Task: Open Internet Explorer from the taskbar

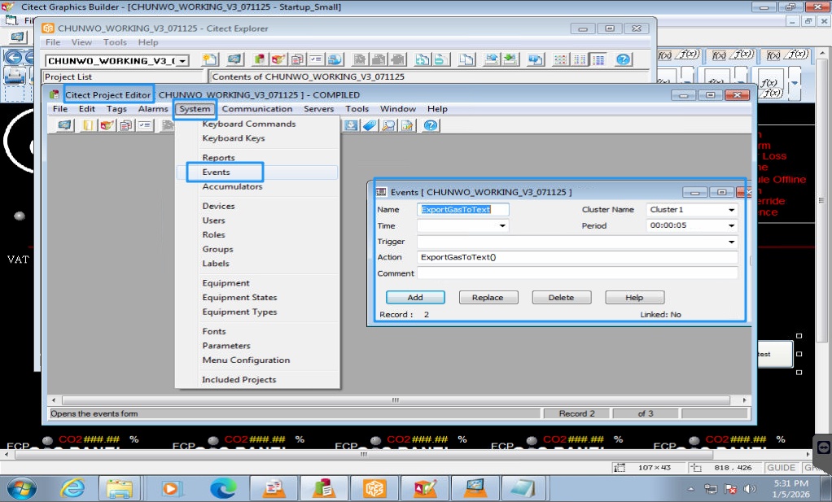Action: click(x=73, y=488)
